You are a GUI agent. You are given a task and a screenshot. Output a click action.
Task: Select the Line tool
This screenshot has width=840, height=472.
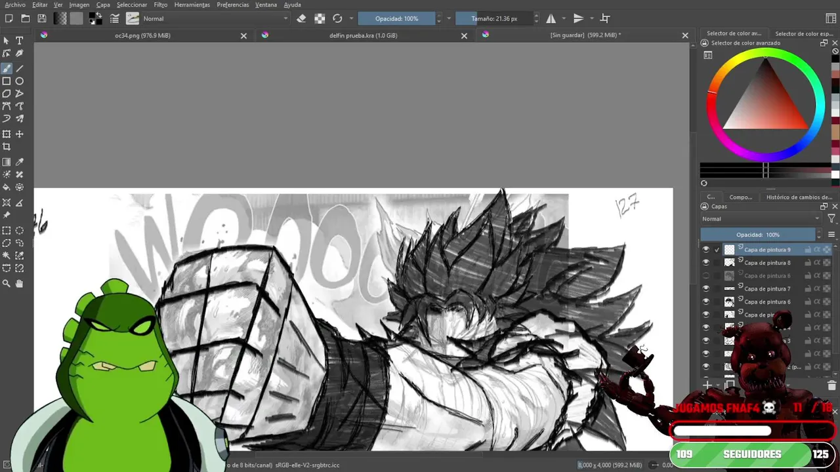(x=20, y=68)
